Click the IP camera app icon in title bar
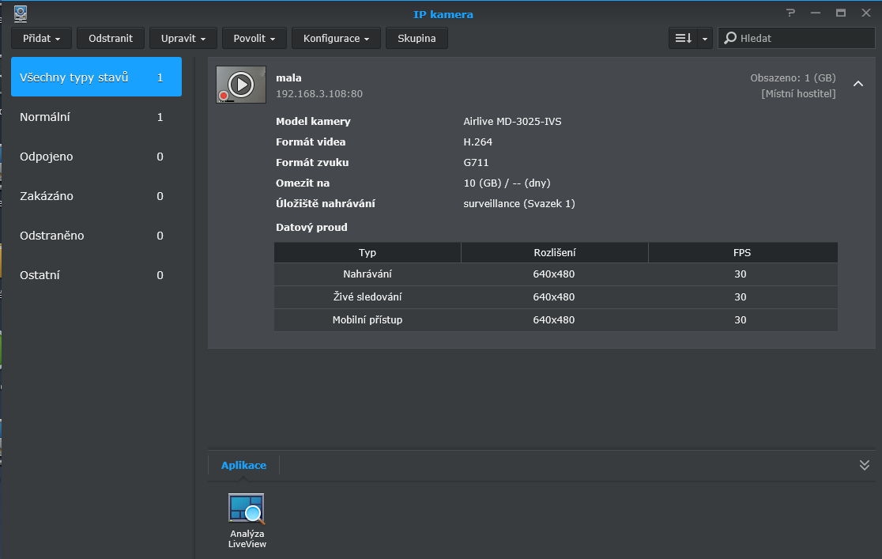Image resolution: width=882 pixels, height=559 pixels. (21, 13)
